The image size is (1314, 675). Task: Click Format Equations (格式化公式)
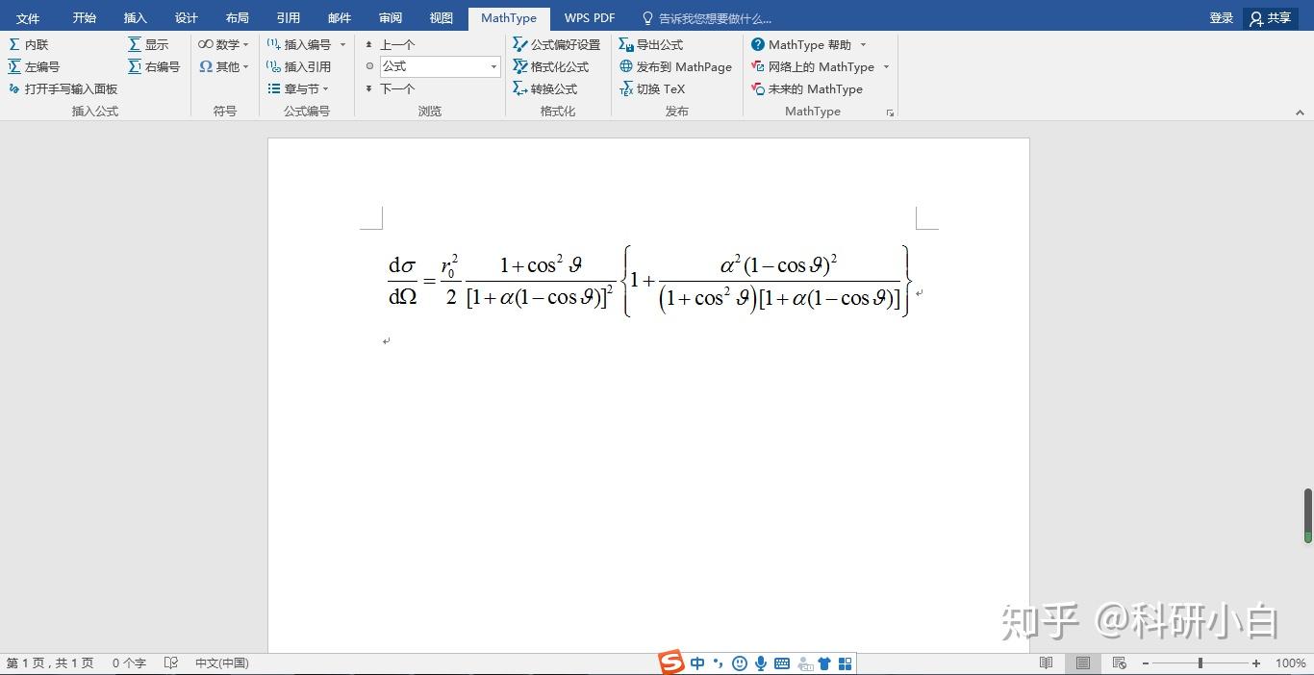coord(550,66)
